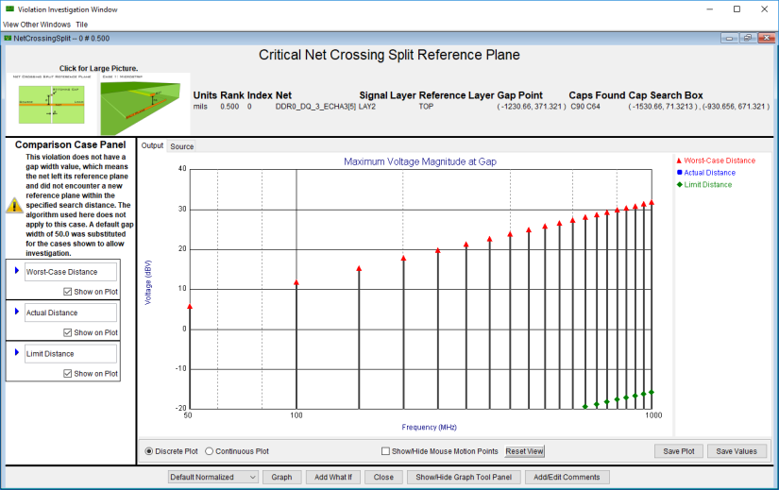Toggle Show on Plot for Limit Distance
This screenshot has height=490, width=779.
point(68,373)
